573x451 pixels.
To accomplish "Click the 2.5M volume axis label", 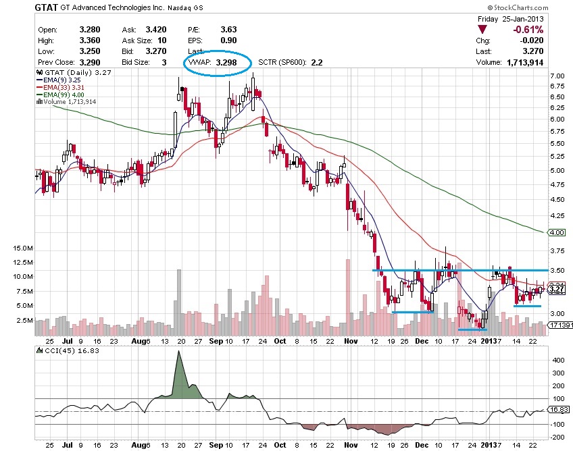I will (25, 320).
